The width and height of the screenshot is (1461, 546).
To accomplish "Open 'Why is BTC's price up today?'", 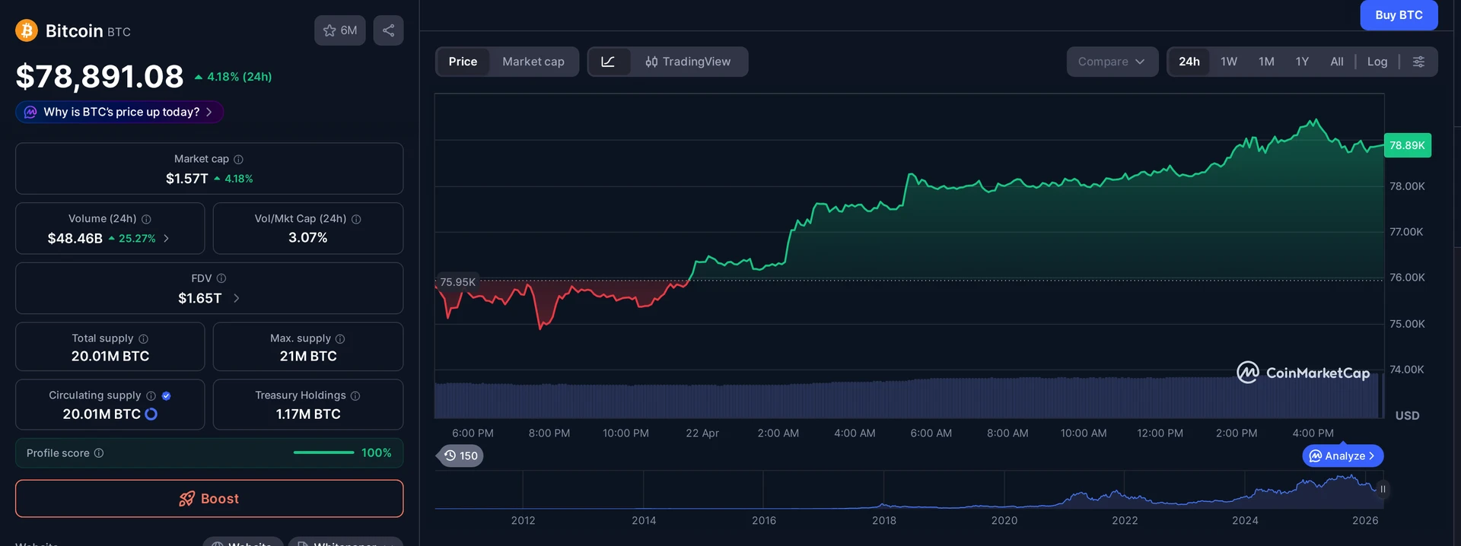I will click(x=119, y=112).
